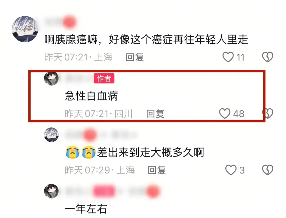Tap the comment text 急性白血病
The width and height of the screenshot is (286, 218).
pos(91,96)
